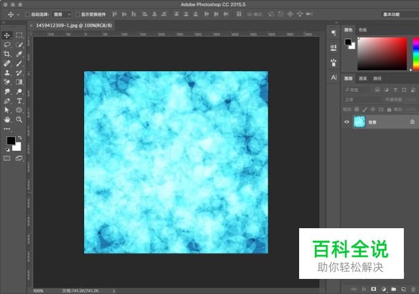
Task: Open the 图层 auto-select target dropdown
Action: click(61, 14)
